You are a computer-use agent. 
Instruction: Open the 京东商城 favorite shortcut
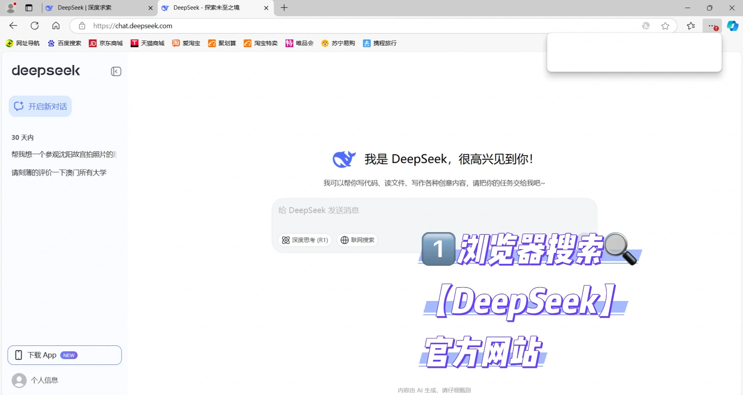[x=106, y=43]
